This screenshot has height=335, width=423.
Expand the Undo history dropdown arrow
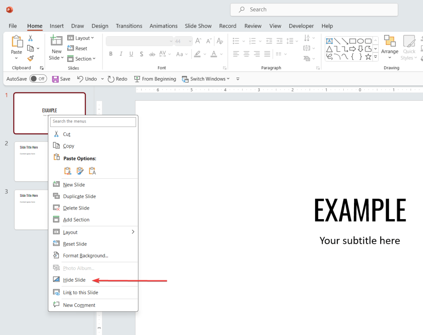102,79
